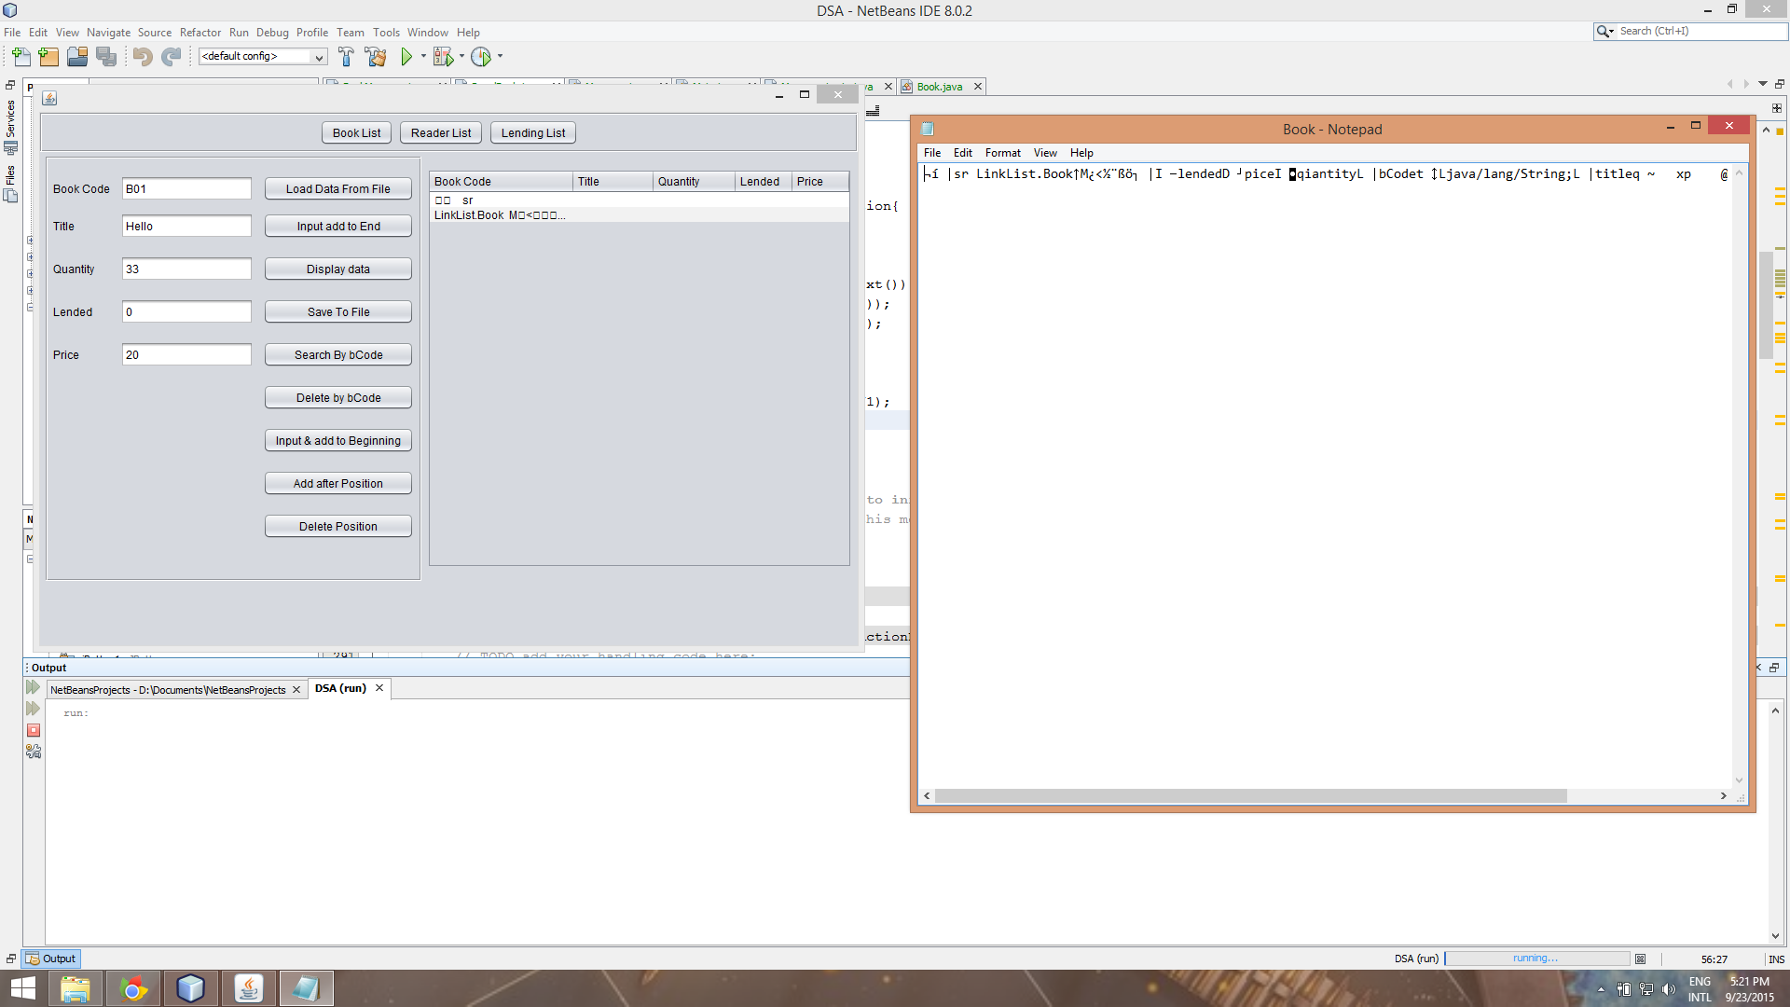The image size is (1790, 1007).
Task: Open Output panel settings wrench icon
Action: pos(34,752)
